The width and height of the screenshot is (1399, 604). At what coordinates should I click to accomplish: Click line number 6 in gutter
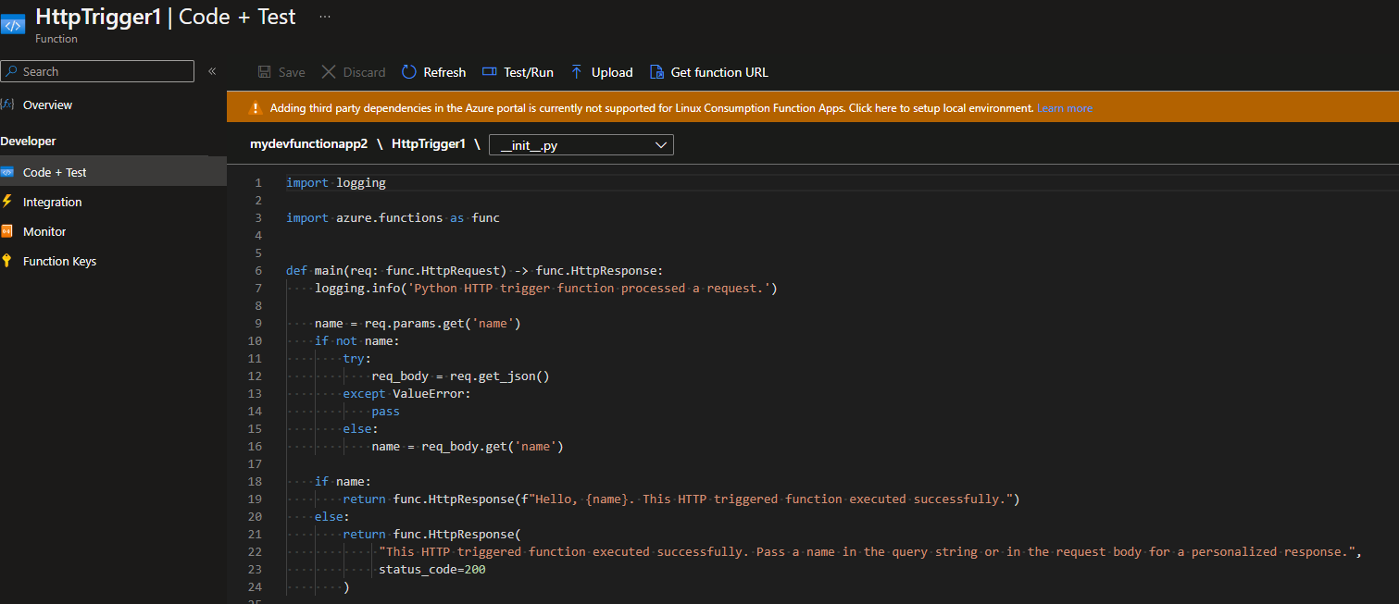click(x=258, y=271)
